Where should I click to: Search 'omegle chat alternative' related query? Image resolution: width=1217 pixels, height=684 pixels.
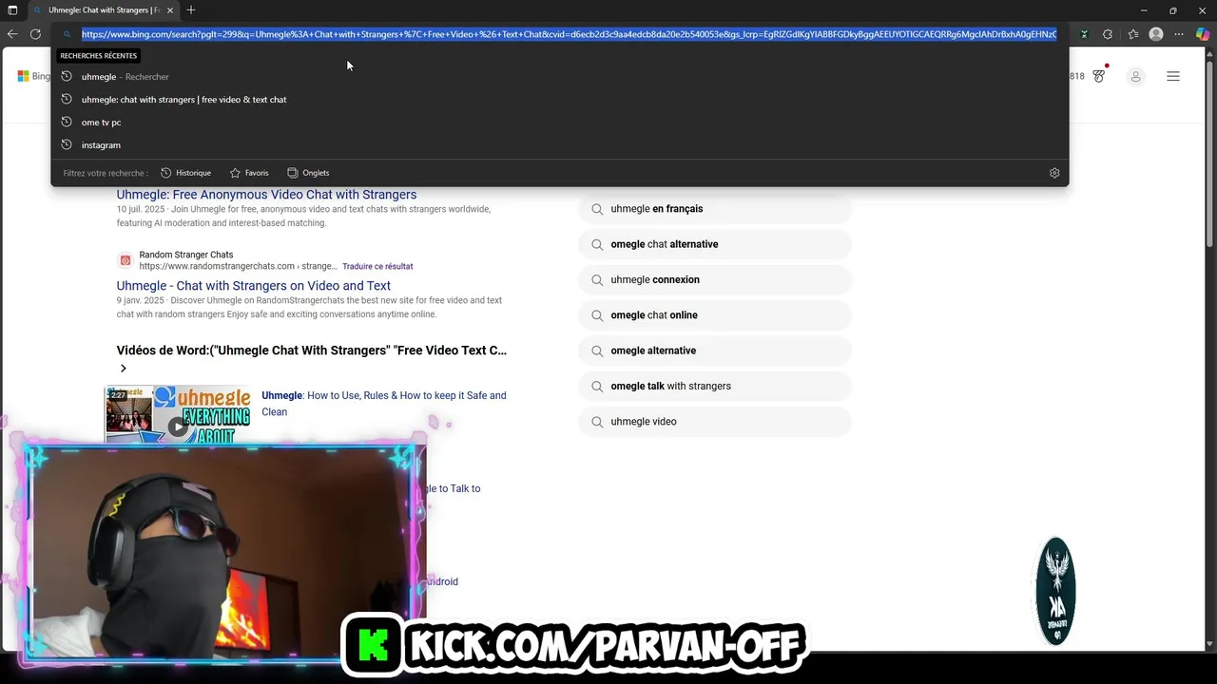715,244
